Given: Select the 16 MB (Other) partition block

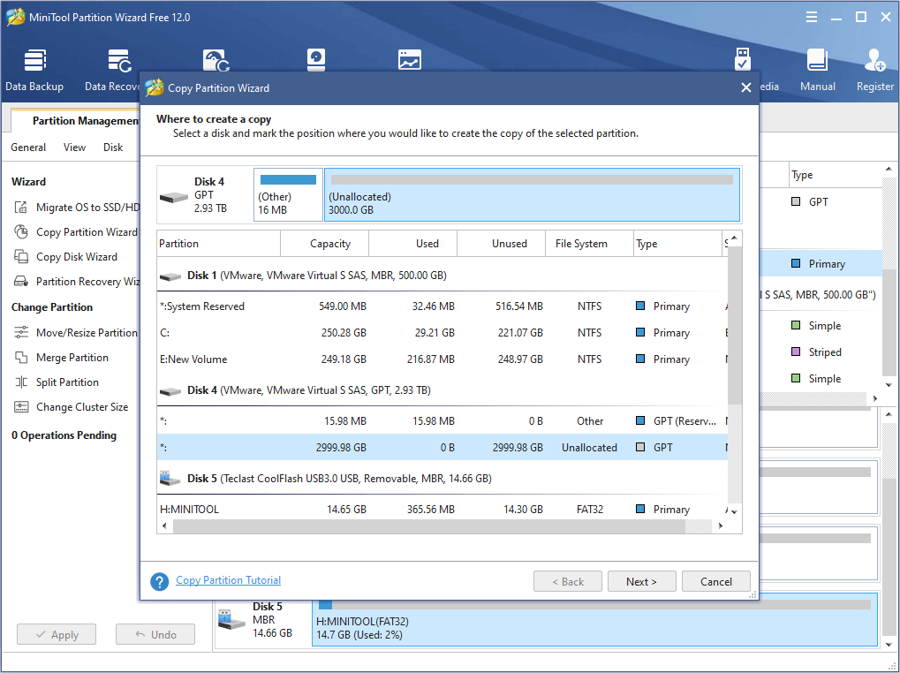Looking at the screenshot, I should 288,194.
